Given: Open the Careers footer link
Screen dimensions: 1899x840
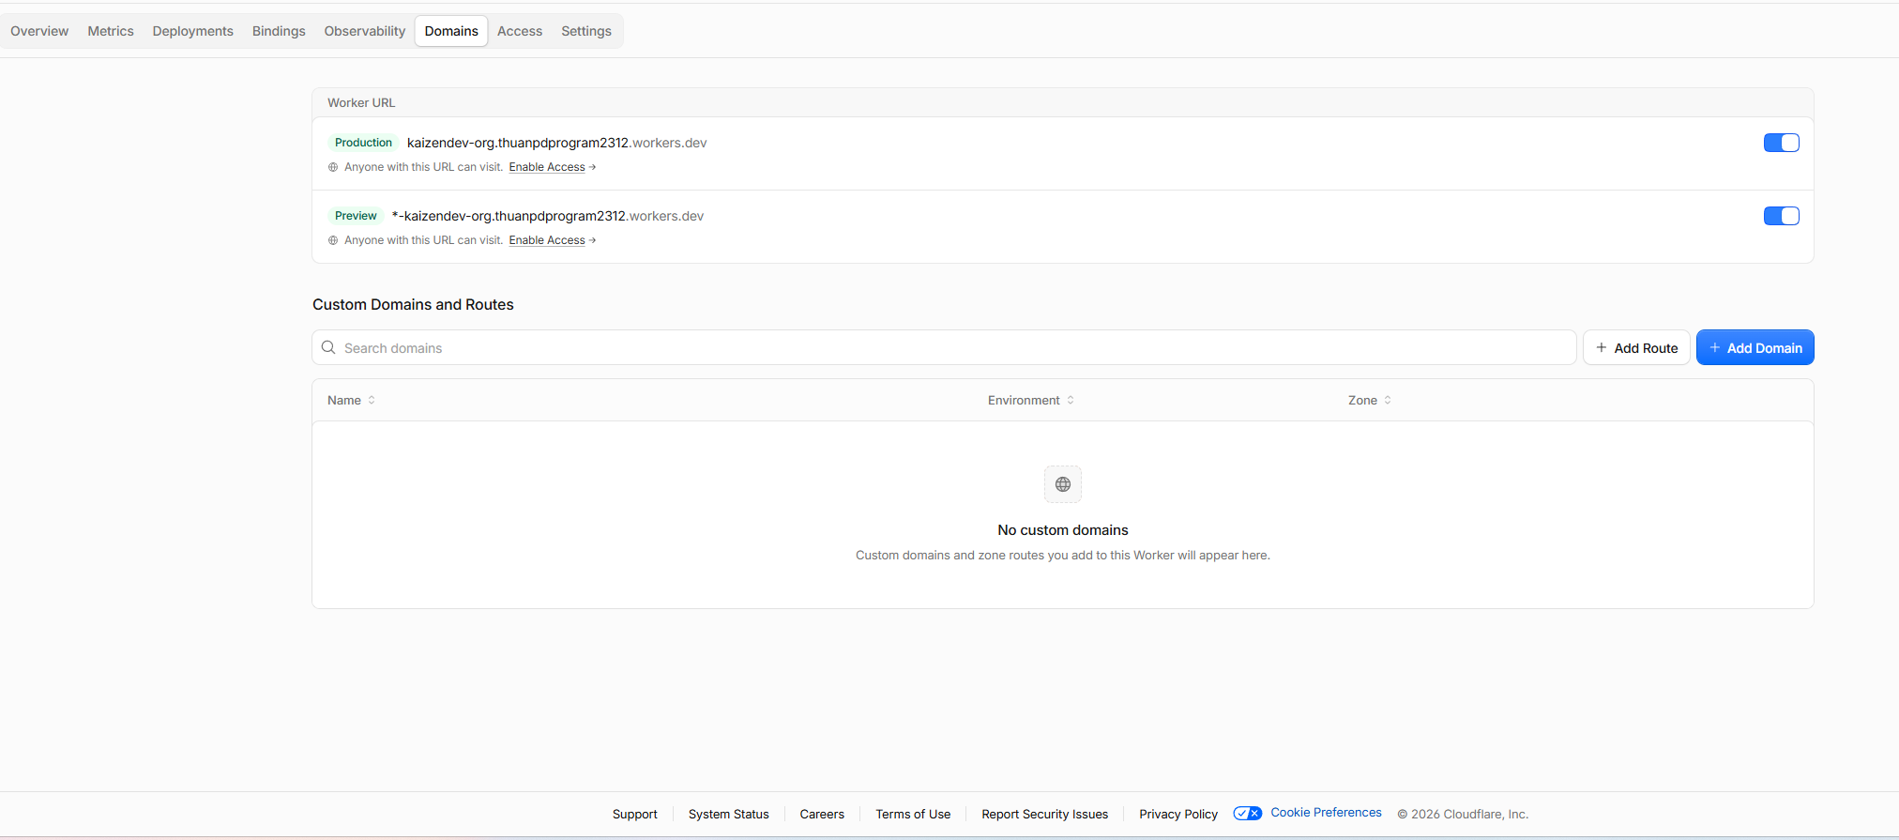Looking at the screenshot, I should point(822,814).
